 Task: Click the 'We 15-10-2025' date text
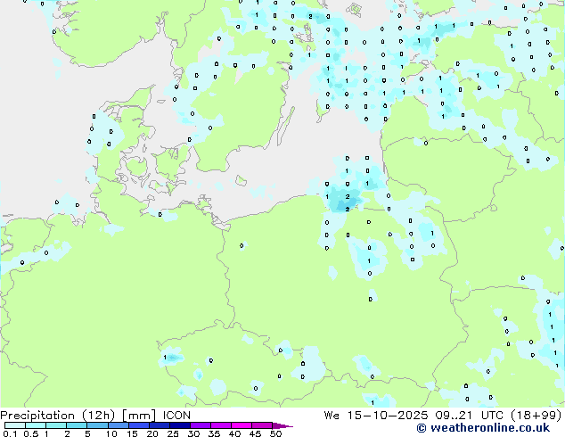coord(376,416)
